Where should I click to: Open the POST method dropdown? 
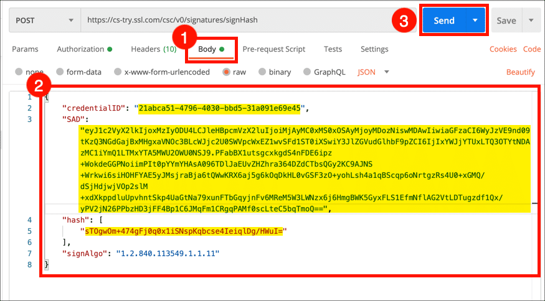click(44, 20)
